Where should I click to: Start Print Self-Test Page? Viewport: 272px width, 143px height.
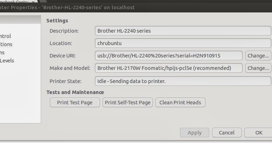coord(127,103)
